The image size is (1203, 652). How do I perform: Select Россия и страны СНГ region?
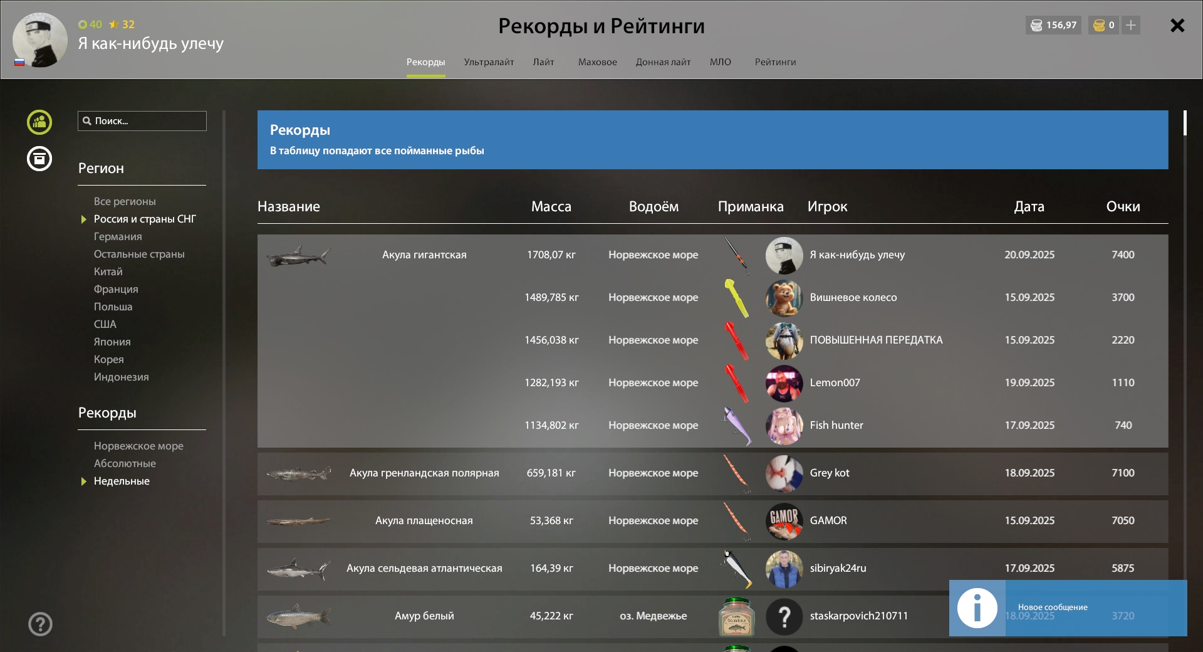point(145,219)
